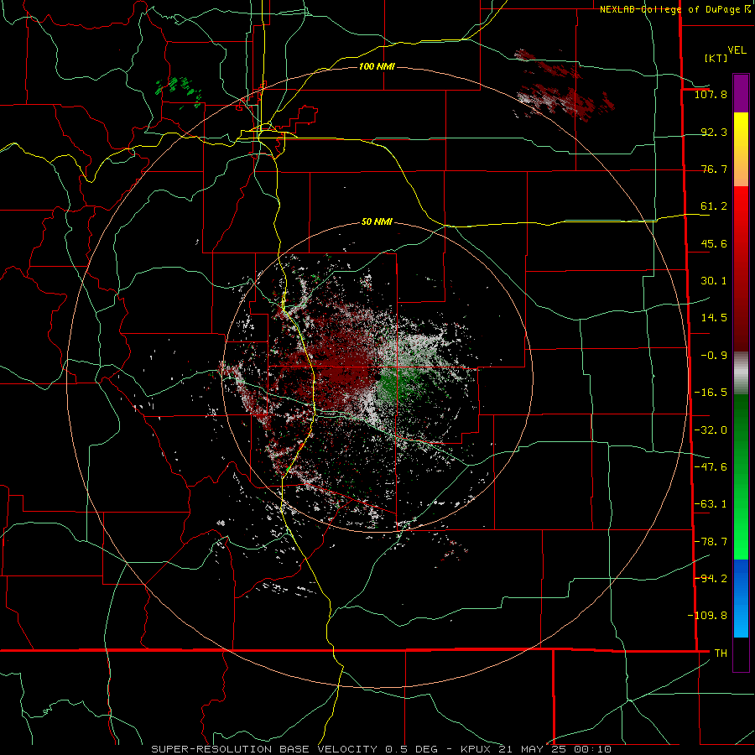Click the 00:10 timestamp in the caption
Image resolution: width=755 pixels, height=755 pixels.
(593, 749)
